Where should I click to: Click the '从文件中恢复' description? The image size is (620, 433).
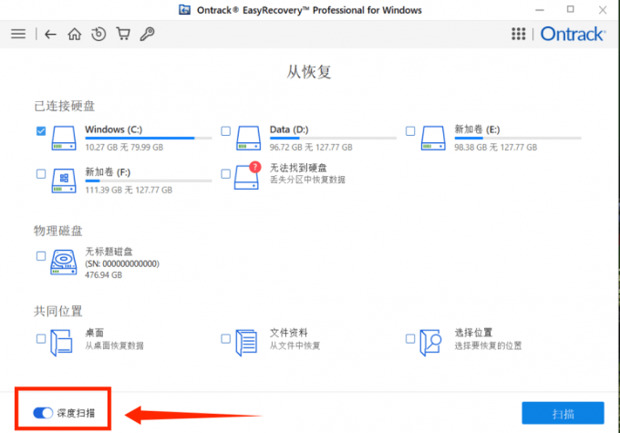click(294, 345)
